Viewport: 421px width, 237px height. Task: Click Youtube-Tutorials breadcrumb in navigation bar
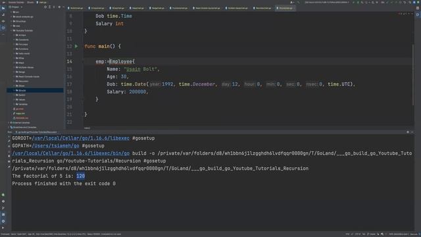[x=16, y=2]
